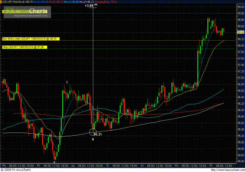Viewport: 245px width, 172px height.
Task: Click the cyan Mov5=96,66 indicator label
Action: [x=71, y=2]
